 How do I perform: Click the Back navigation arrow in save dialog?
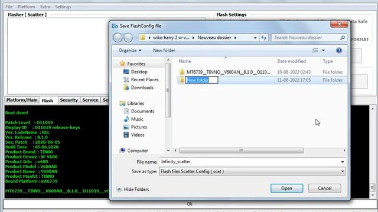(x=118, y=38)
